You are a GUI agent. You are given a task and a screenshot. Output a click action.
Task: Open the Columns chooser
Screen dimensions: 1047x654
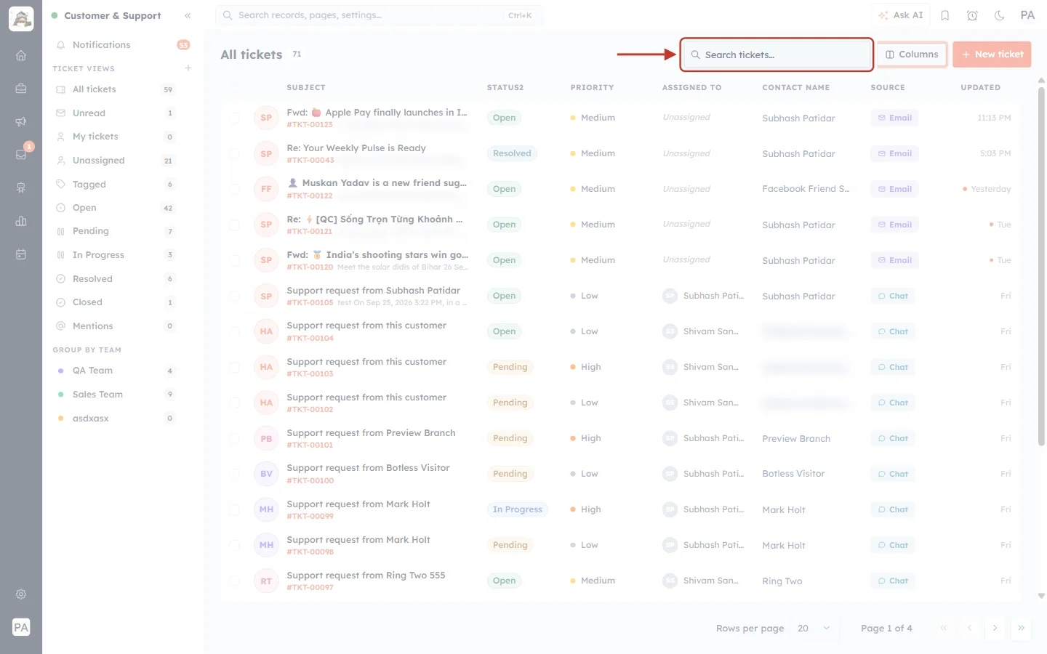click(912, 54)
